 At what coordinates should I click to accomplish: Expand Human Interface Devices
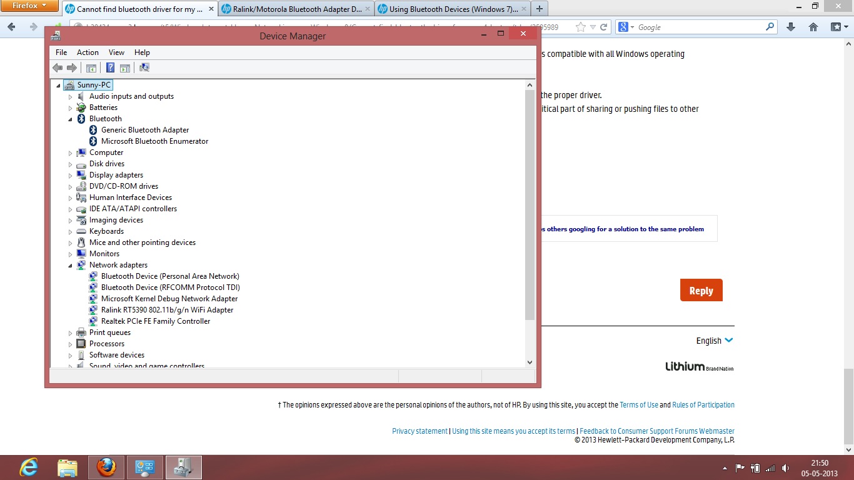[71, 197]
